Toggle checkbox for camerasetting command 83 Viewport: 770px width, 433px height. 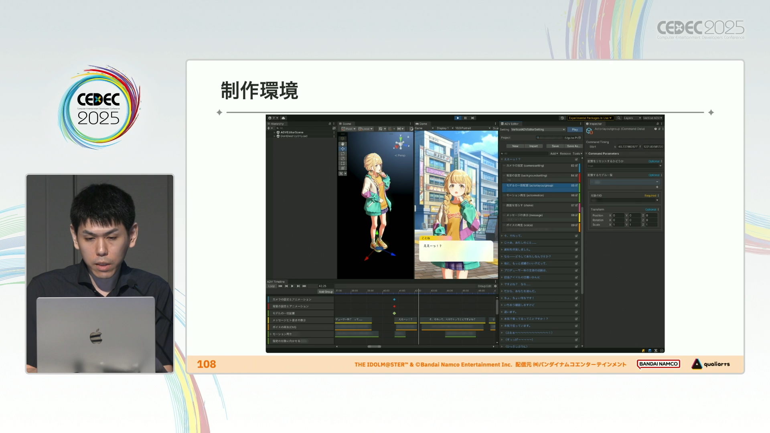click(577, 166)
